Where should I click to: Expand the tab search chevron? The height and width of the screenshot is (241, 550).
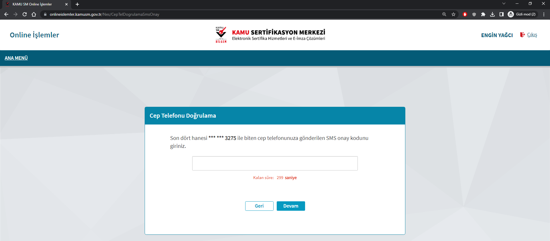(504, 4)
